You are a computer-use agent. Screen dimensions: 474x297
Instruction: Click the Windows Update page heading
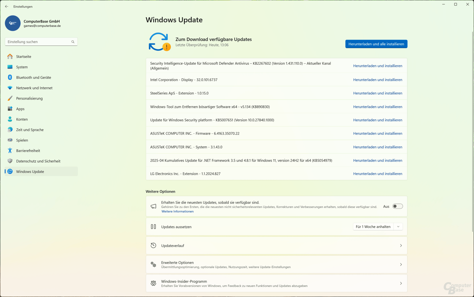pyautogui.click(x=174, y=20)
